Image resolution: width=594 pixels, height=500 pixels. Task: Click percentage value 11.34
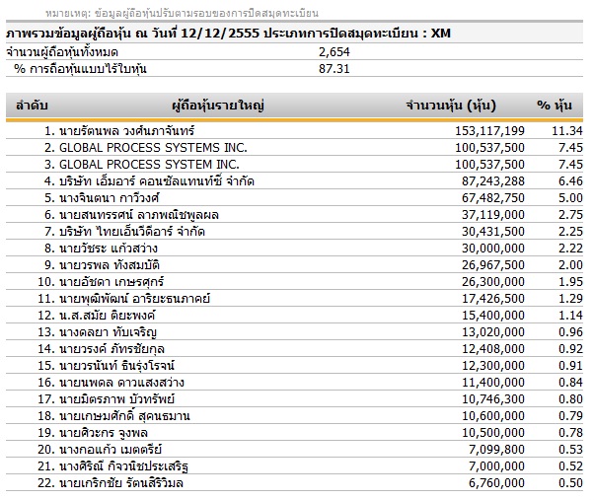click(x=567, y=131)
